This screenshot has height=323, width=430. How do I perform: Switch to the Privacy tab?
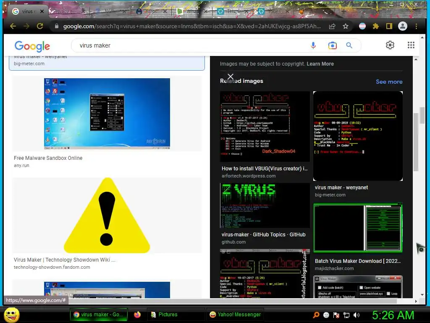(66, 11)
